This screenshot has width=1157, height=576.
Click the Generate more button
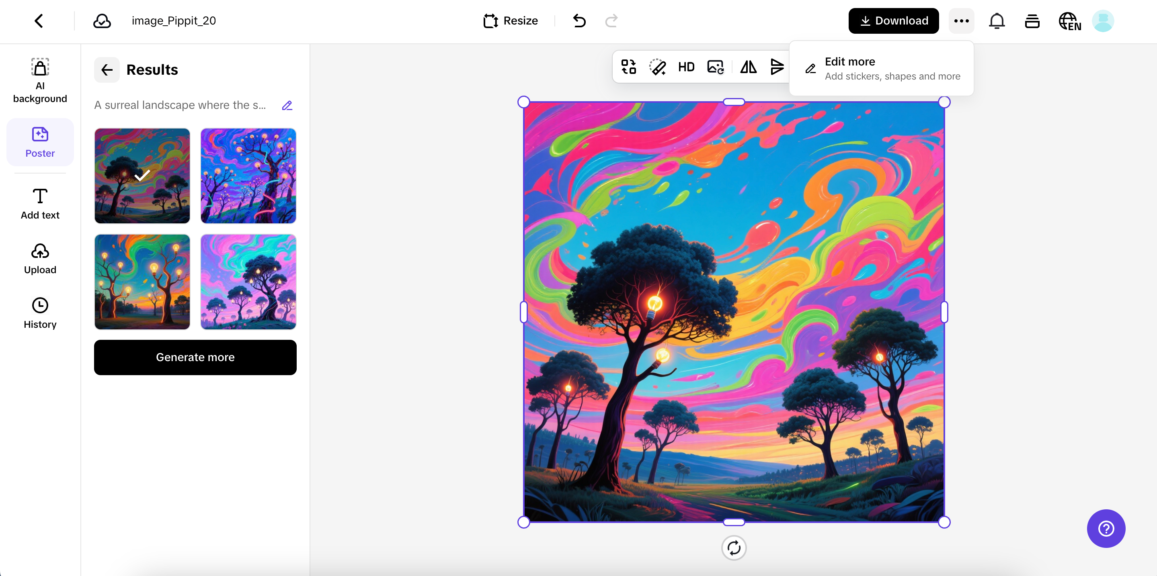[x=195, y=357]
